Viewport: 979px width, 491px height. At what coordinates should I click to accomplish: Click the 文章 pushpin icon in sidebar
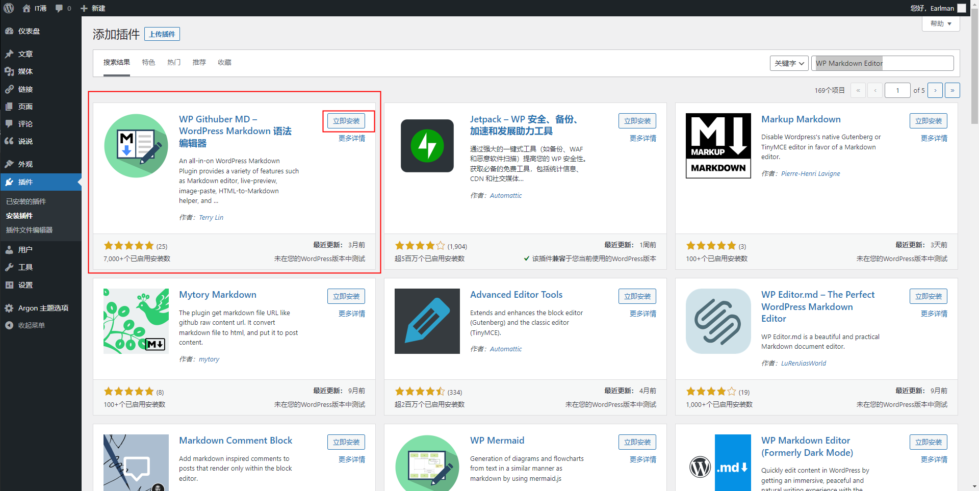(9, 54)
